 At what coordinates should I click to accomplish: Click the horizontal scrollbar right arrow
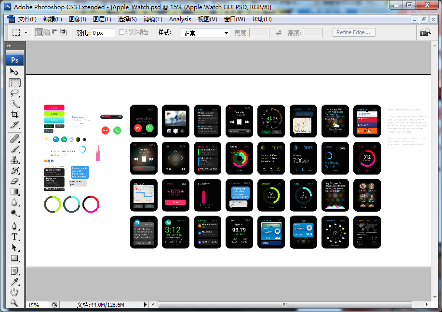tap(427, 304)
